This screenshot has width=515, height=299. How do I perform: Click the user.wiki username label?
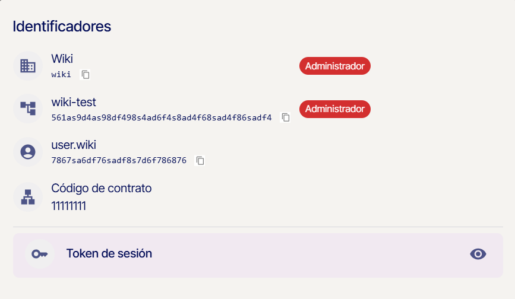[x=74, y=145]
